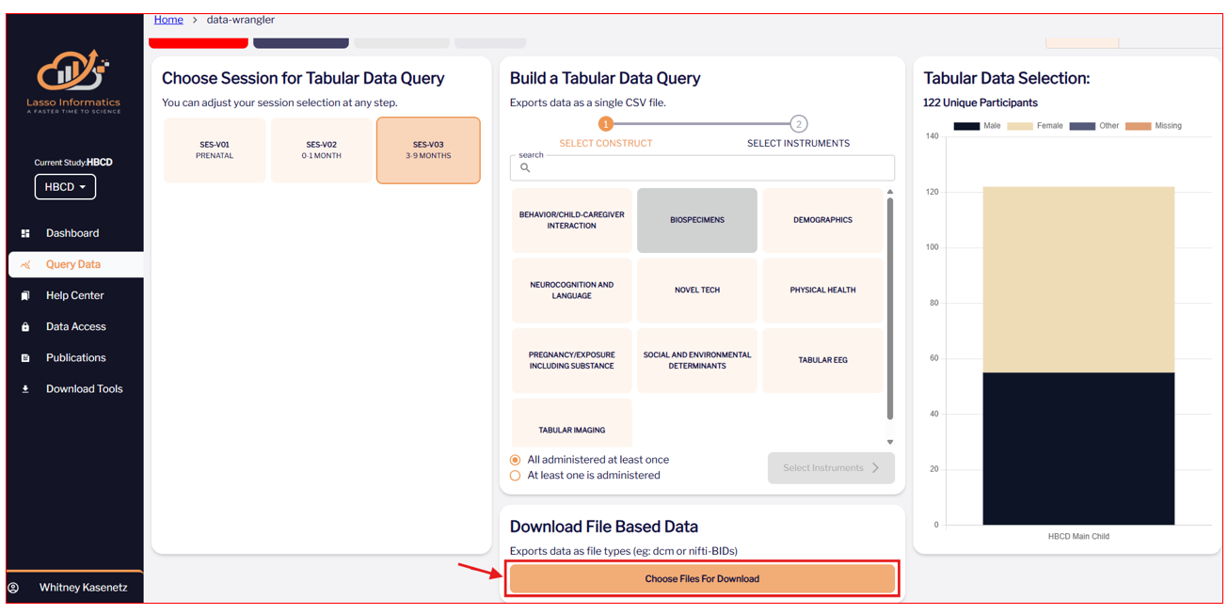Click step 2 Select Instruments indicator

click(798, 124)
